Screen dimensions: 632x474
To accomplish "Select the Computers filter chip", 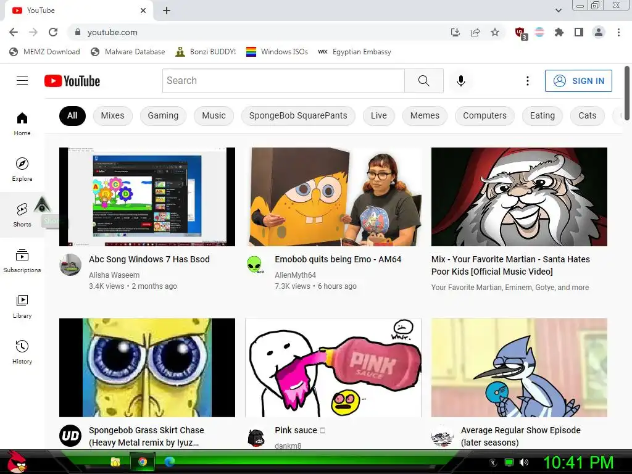I will tap(484, 115).
